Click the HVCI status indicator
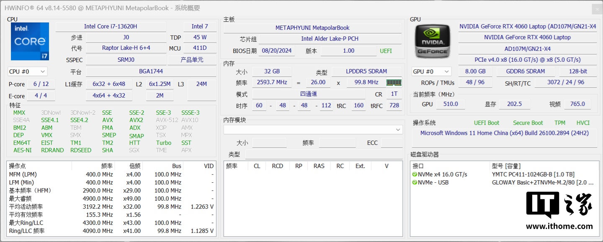The image size is (603, 242). click(582, 123)
